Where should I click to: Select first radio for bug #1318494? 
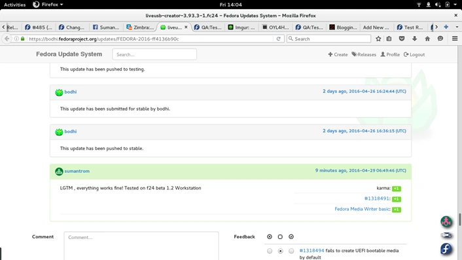(x=270, y=251)
